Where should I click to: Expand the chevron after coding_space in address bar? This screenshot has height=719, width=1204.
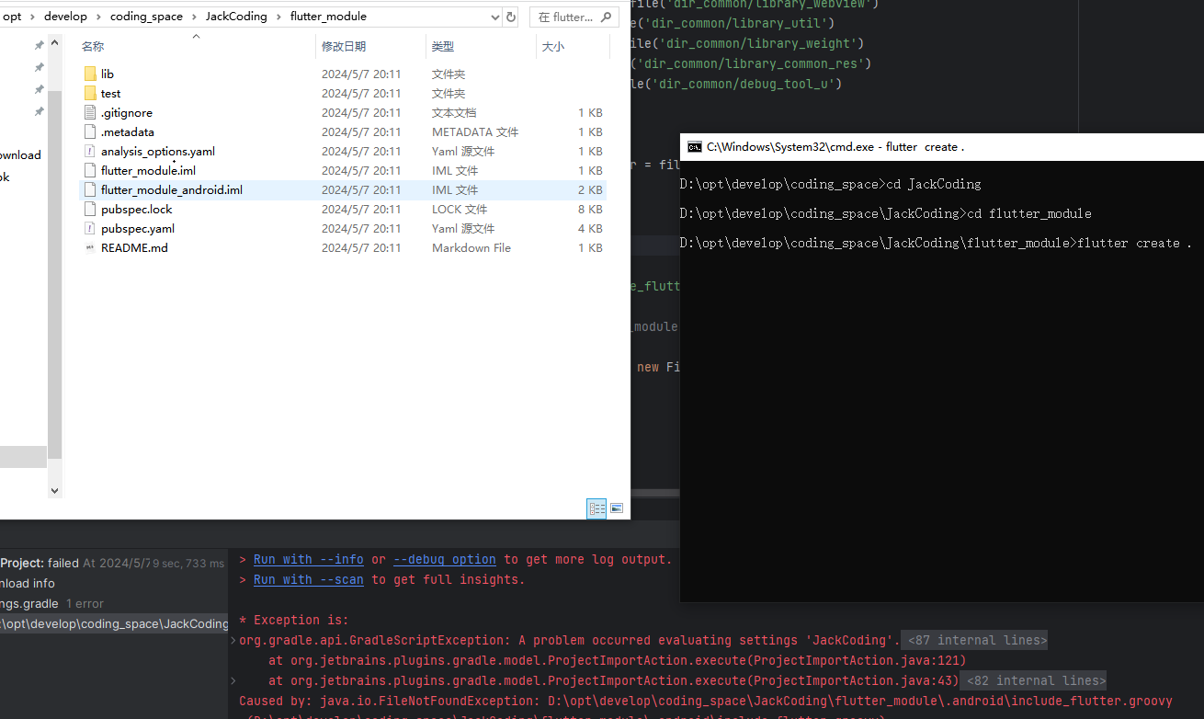pyautogui.click(x=194, y=17)
